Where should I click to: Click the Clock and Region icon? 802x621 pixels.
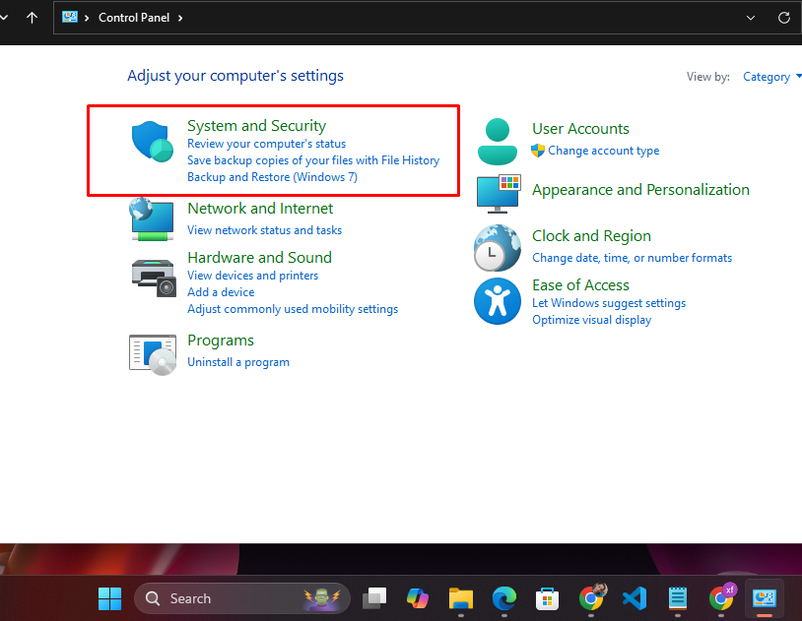click(498, 248)
